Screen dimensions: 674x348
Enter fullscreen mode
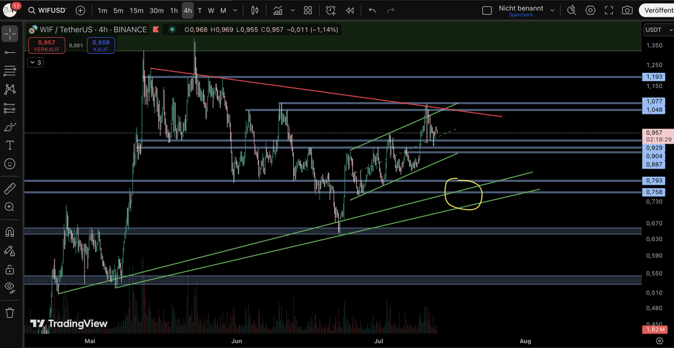click(609, 10)
